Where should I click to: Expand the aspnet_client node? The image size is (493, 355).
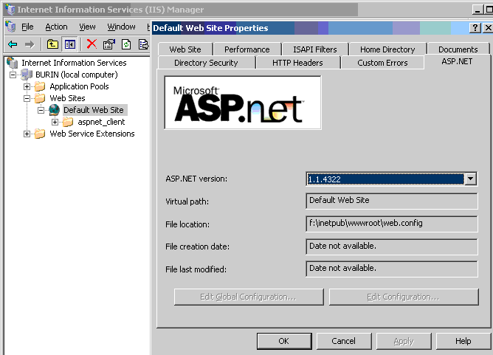point(55,122)
